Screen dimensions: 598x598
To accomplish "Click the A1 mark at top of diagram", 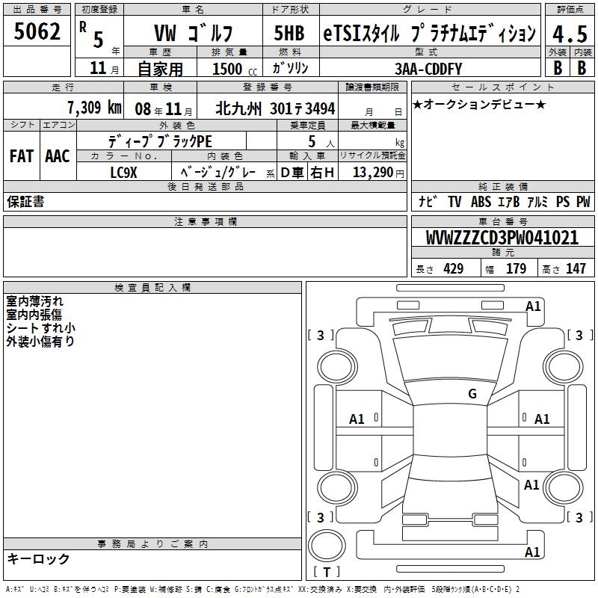I will coord(533,306).
